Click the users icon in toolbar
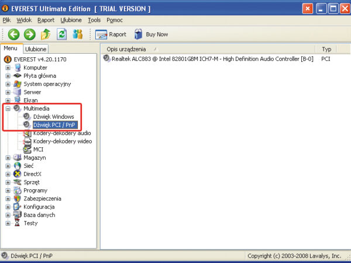This screenshot has height=263, width=351. 77,34
